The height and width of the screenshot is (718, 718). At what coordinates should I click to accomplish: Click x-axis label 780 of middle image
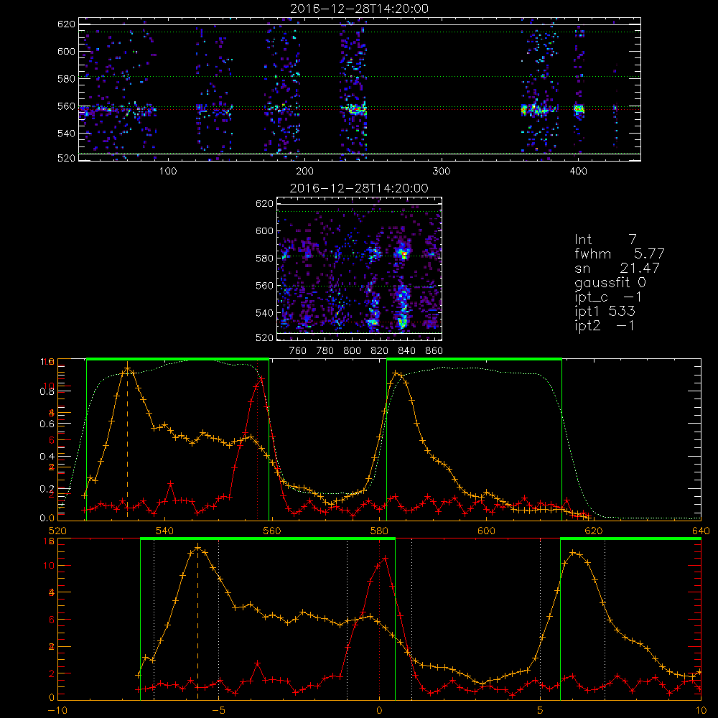(x=325, y=351)
